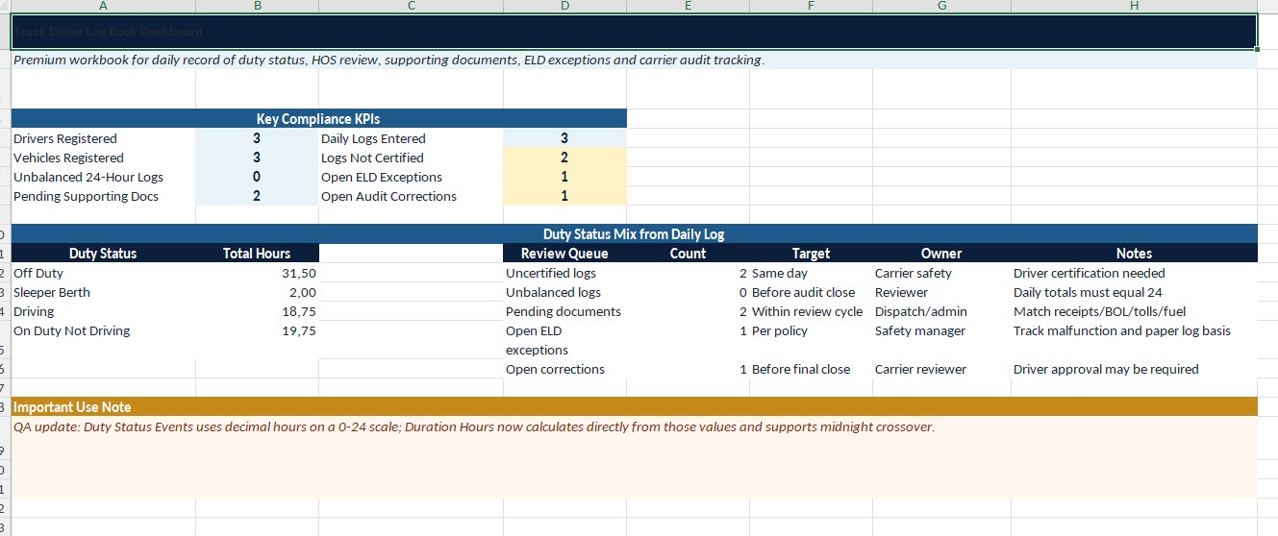Select the 'Total Hours' column heading cell
The image size is (1278, 536).
coord(257,254)
